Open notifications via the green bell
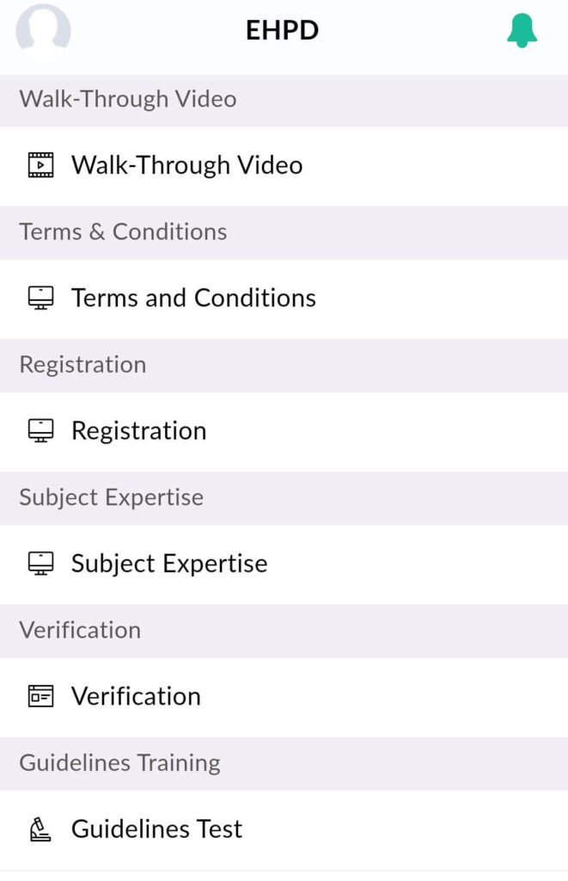 [x=522, y=30]
